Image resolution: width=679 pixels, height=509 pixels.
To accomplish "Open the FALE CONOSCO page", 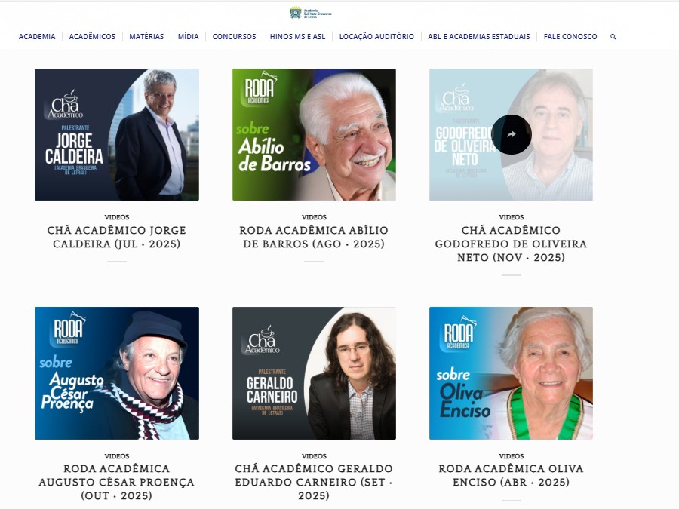I will (570, 37).
